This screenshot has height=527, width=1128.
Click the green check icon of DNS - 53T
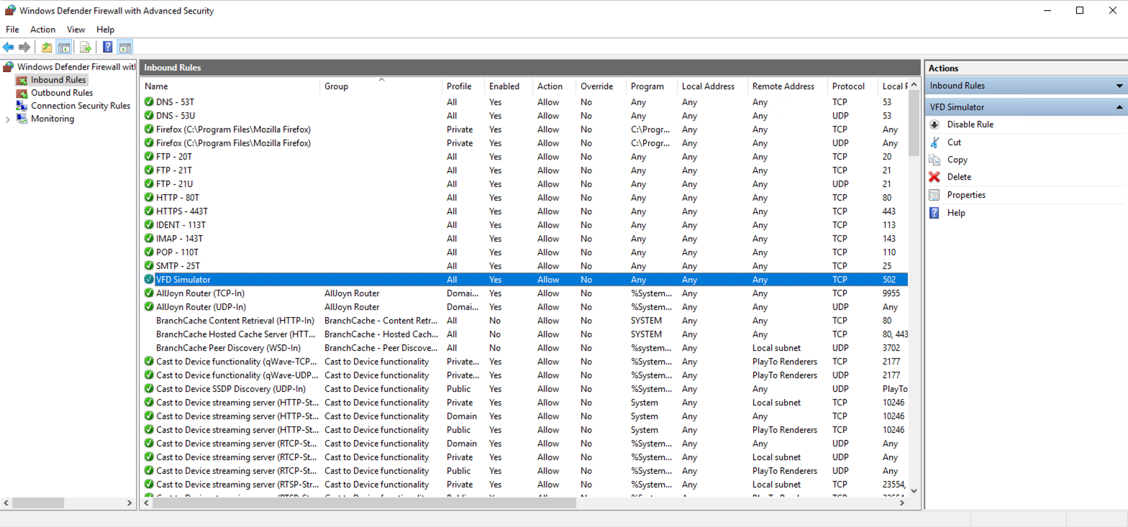coord(149,102)
